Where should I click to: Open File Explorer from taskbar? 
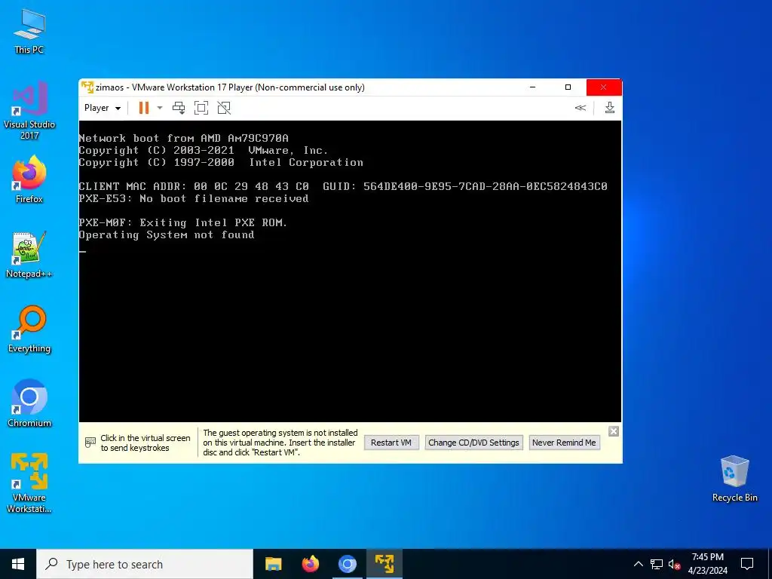pyautogui.click(x=273, y=564)
